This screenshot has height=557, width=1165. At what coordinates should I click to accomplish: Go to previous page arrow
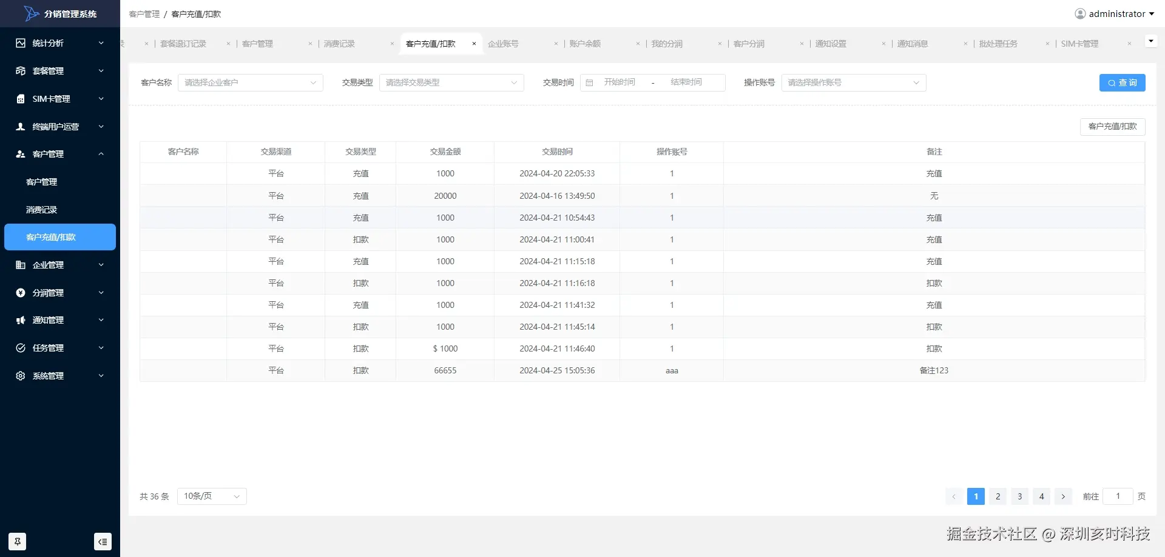tap(954, 496)
